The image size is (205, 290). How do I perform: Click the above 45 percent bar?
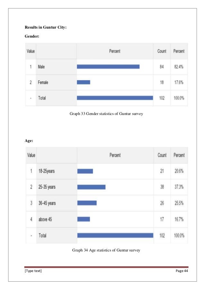84,219
